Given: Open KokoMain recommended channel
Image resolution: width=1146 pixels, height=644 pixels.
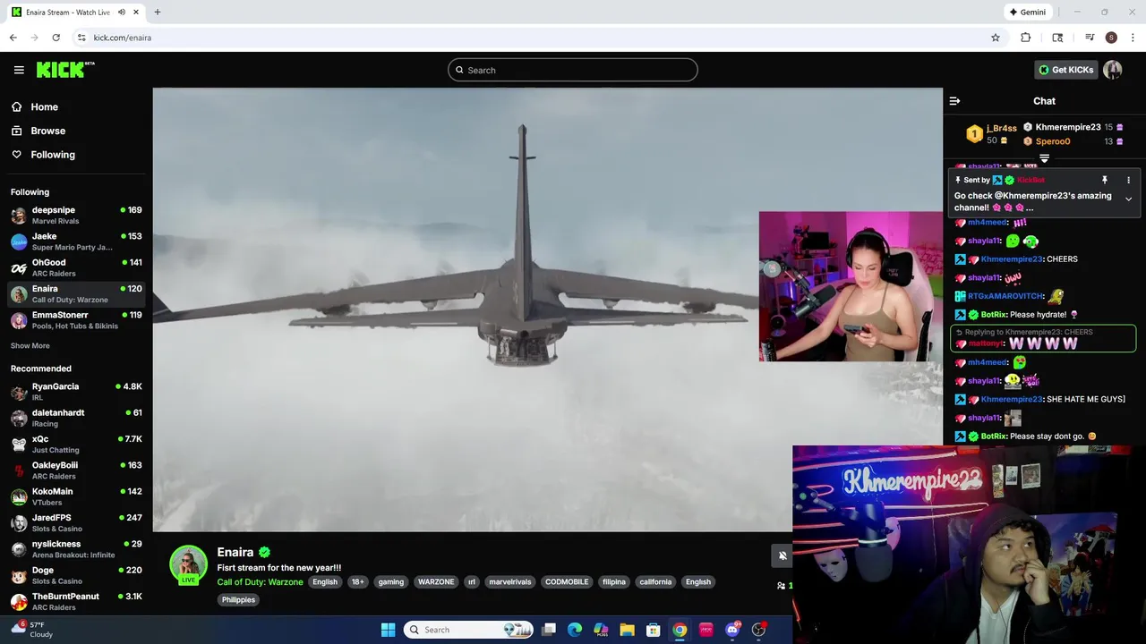Looking at the screenshot, I should (x=76, y=496).
